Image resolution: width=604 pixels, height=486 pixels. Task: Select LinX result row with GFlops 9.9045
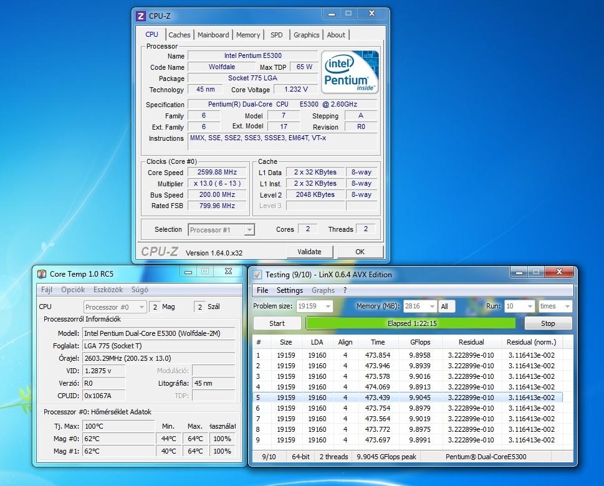pyautogui.click(x=408, y=398)
